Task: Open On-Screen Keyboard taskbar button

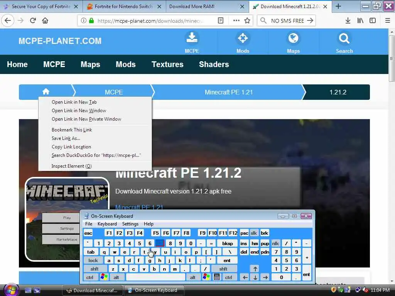Action: coord(154,290)
